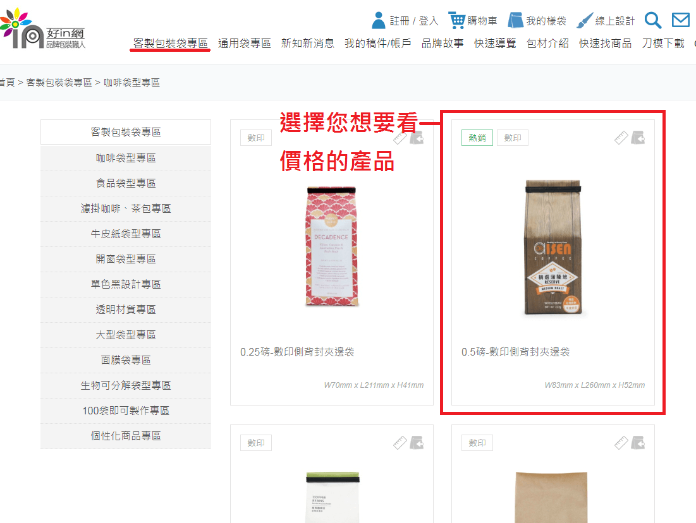Click 客製包裝袋專區 breadcrumb link

pyautogui.click(x=59, y=83)
